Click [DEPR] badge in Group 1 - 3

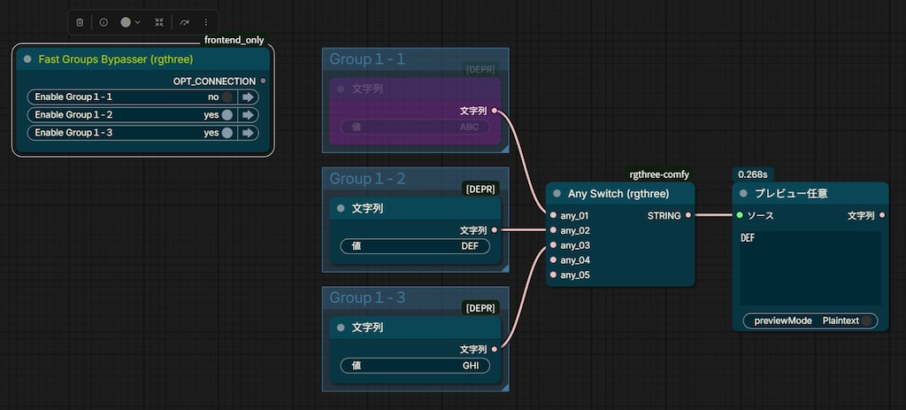pyautogui.click(x=480, y=308)
